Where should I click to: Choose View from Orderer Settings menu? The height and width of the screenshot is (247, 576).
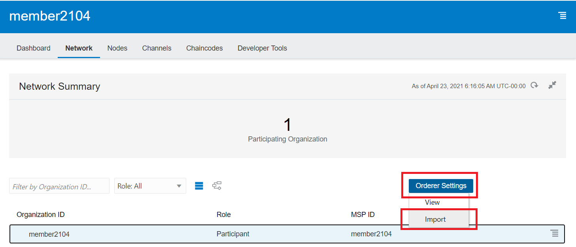pos(432,202)
